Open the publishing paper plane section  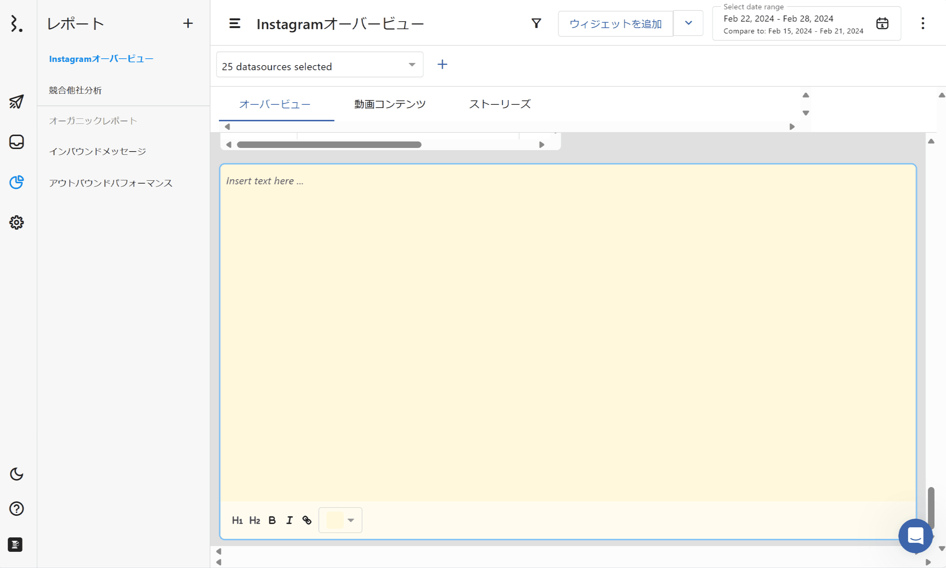point(16,102)
